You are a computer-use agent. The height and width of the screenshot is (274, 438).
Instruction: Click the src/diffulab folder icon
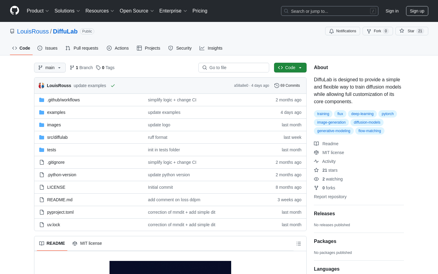(42, 137)
